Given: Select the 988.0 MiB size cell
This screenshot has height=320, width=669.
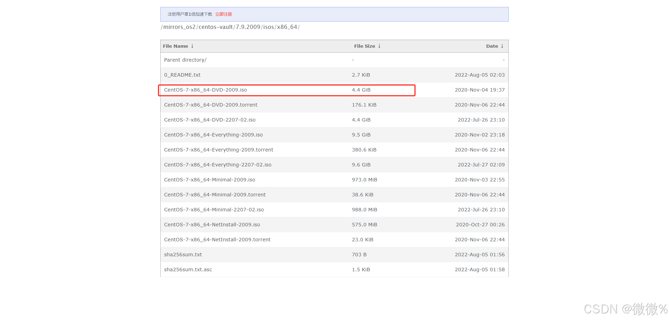Looking at the screenshot, I should click(x=364, y=210).
